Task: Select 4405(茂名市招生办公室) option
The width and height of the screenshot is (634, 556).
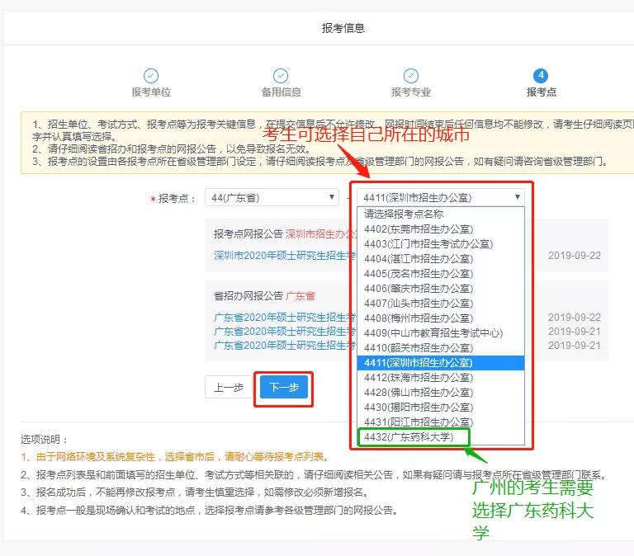Action: tap(441, 274)
